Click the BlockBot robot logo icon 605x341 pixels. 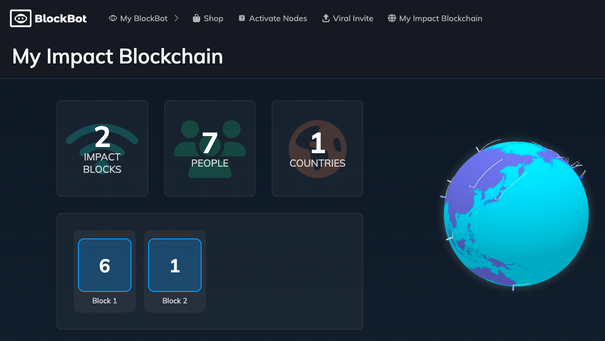tap(21, 18)
